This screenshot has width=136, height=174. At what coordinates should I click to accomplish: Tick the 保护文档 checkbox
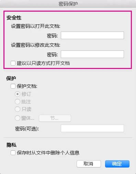click(x=13, y=86)
